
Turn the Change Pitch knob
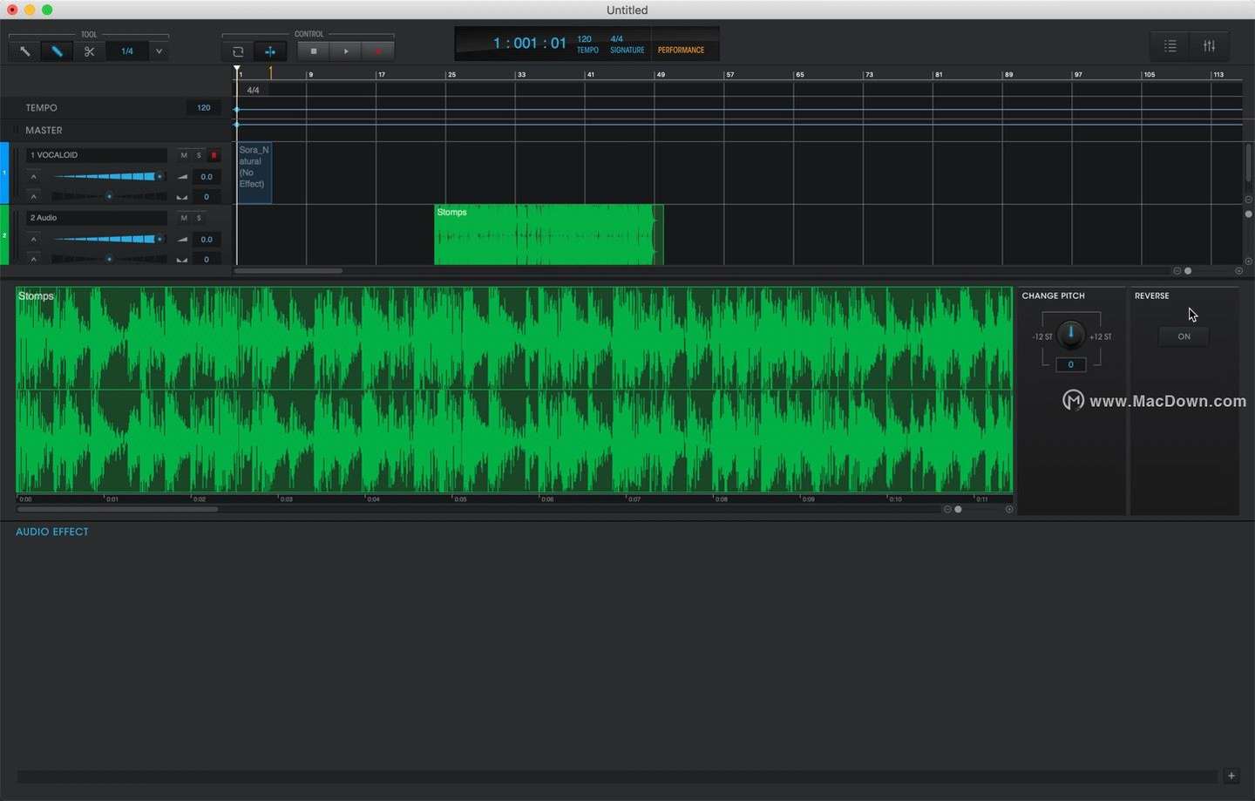(x=1071, y=334)
